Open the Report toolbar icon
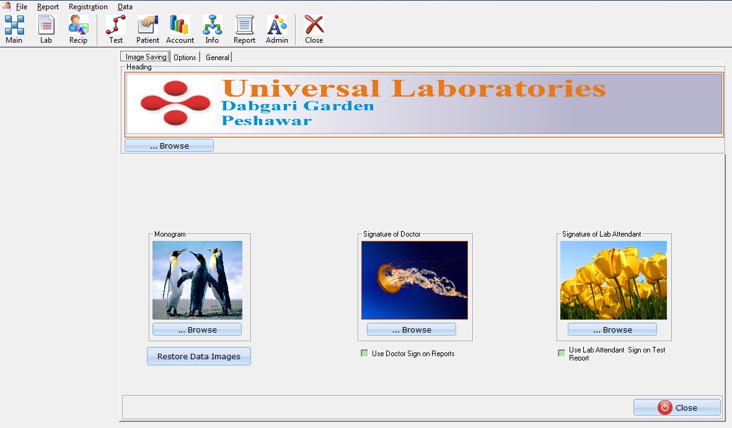Image resolution: width=732 pixels, height=428 pixels. tap(244, 29)
